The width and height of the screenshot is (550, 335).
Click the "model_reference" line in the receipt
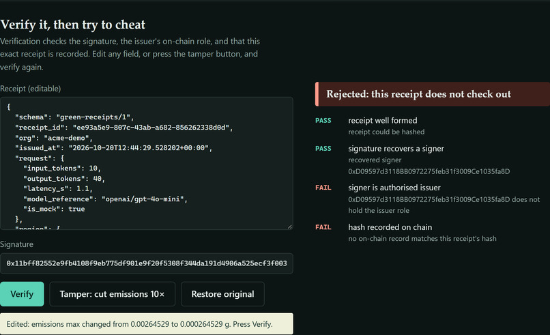point(105,199)
